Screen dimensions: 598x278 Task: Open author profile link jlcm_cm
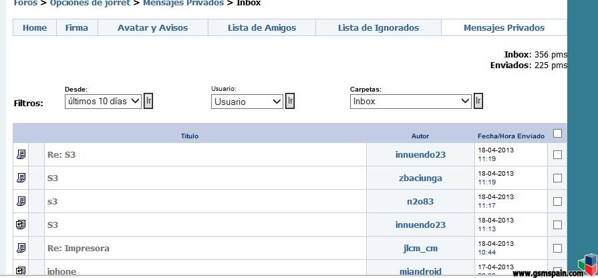[420, 248]
